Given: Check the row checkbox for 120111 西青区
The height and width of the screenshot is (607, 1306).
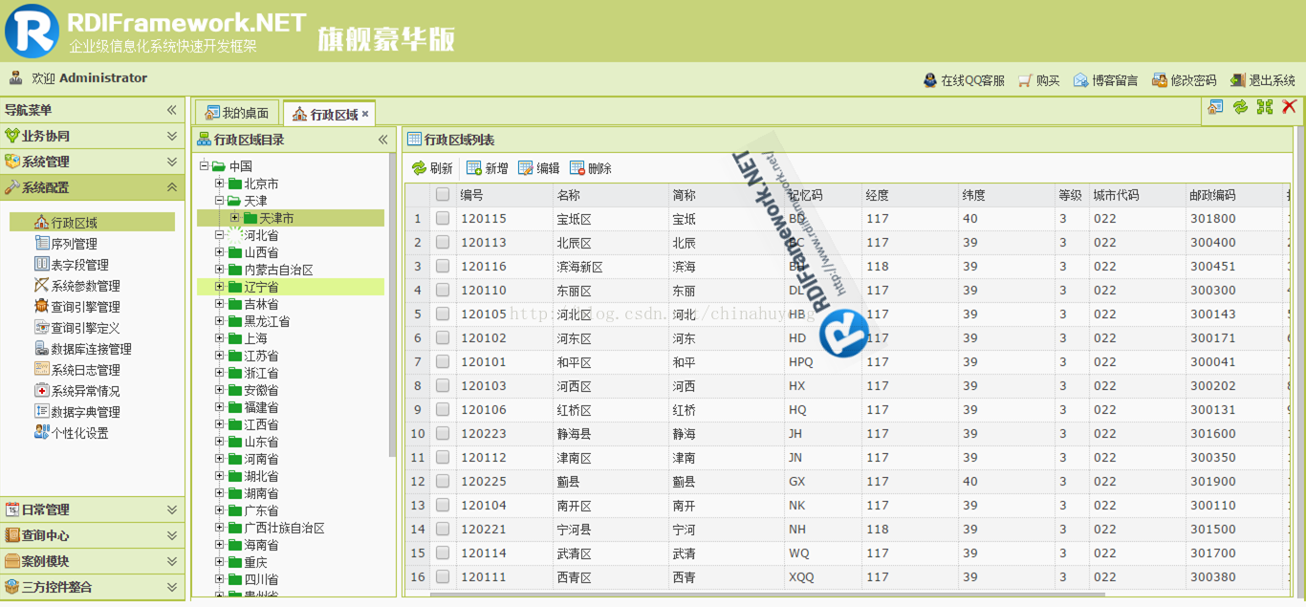Looking at the screenshot, I should 443,576.
